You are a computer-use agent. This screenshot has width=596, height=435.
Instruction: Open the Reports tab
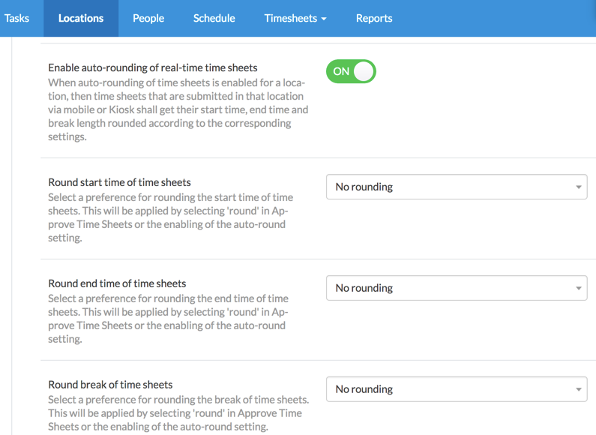[374, 18]
